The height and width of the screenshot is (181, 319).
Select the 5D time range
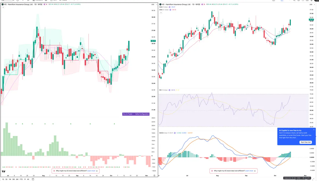(7, 179)
